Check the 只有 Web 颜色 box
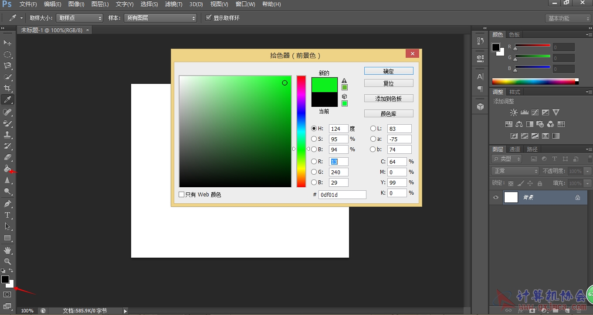This screenshot has width=593, height=315. 182,195
